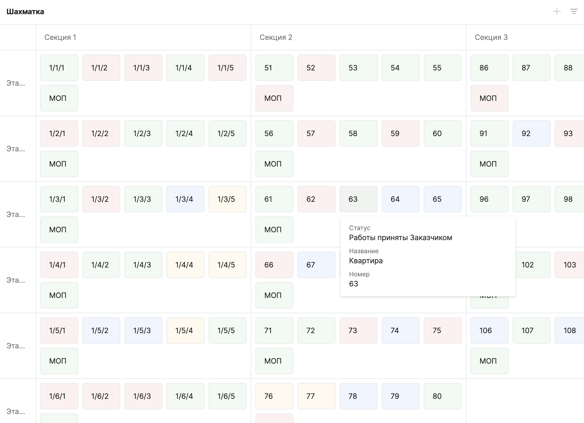Select apartment 1/3/5 yellow cell
Screen dimensions: 584x423
(x=227, y=199)
